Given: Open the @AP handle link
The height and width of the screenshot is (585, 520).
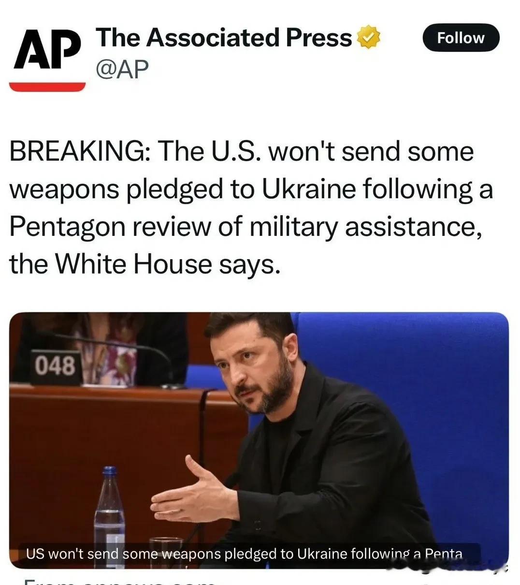Looking at the screenshot, I should [122, 69].
